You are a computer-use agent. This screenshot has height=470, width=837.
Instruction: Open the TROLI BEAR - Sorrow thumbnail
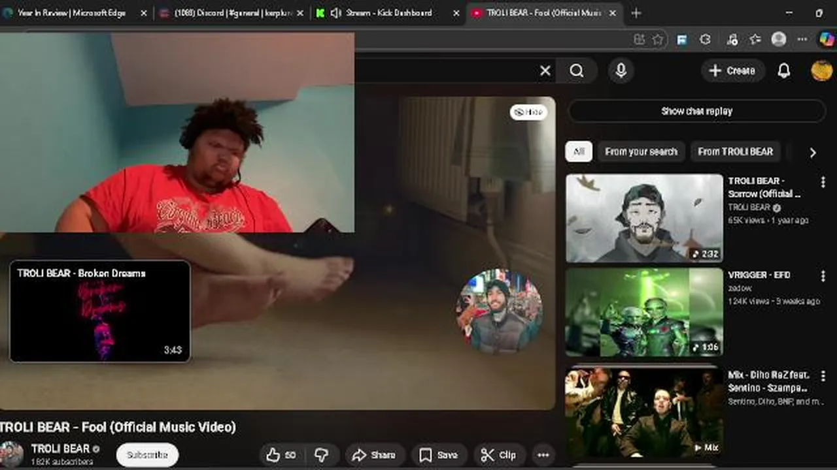pyautogui.click(x=644, y=218)
